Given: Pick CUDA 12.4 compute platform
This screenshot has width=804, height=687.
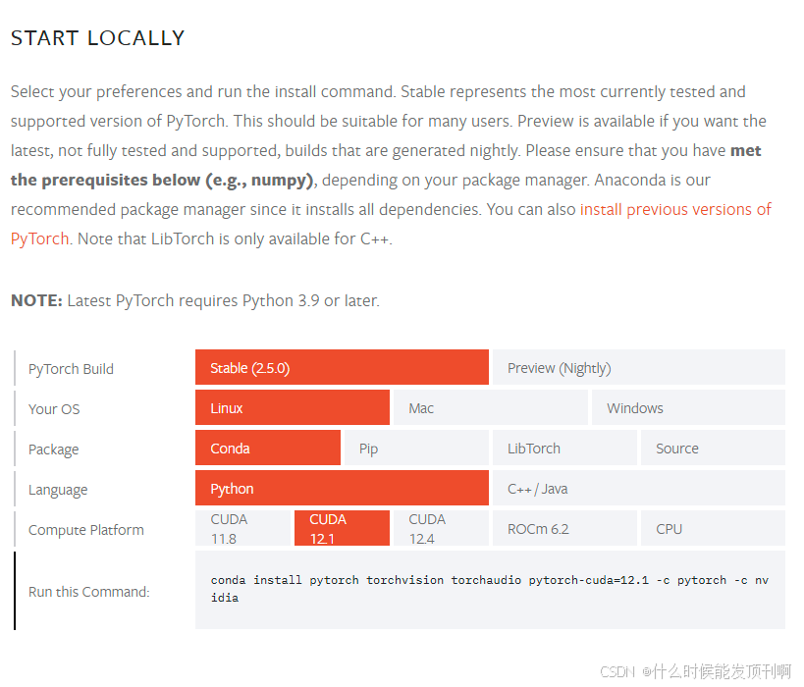Looking at the screenshot, I should pos(441,528).
